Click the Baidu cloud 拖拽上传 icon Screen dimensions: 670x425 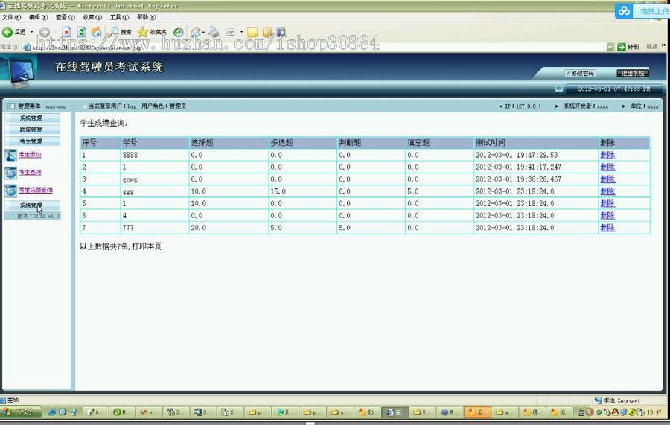(x=624, y=10)
